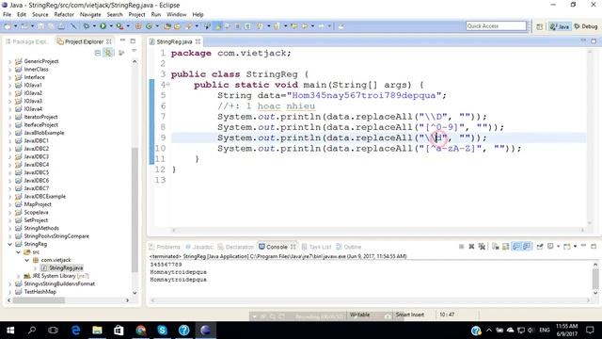Click the Clear Console icon
Screen dimensions: 602x339
point(496,247)
